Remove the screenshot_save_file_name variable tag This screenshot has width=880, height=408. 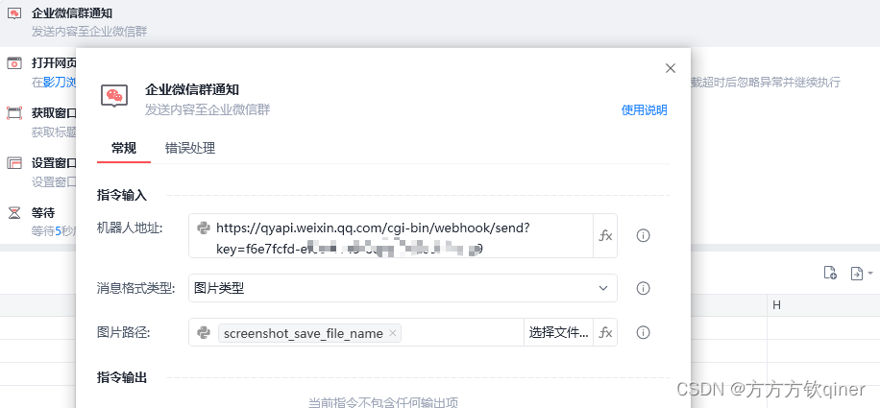tap(392, 333)
